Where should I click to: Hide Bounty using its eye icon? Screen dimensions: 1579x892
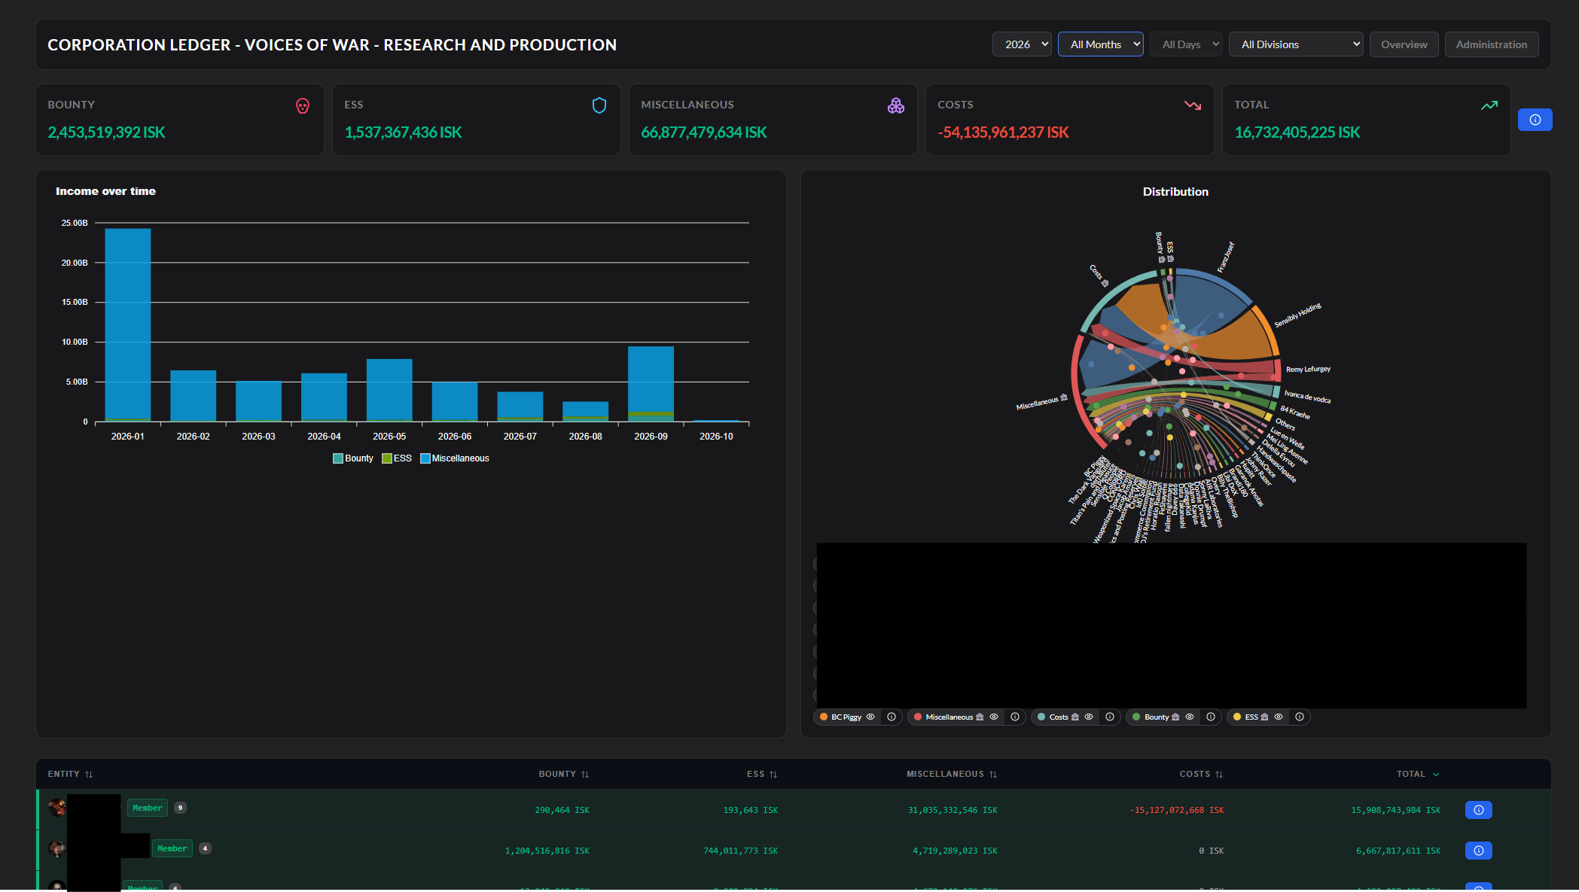click(1190, 717)
